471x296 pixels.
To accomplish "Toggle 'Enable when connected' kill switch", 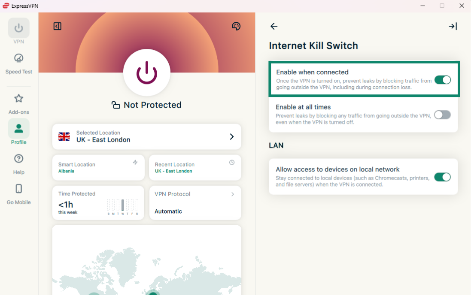I will tap(442, 80).
